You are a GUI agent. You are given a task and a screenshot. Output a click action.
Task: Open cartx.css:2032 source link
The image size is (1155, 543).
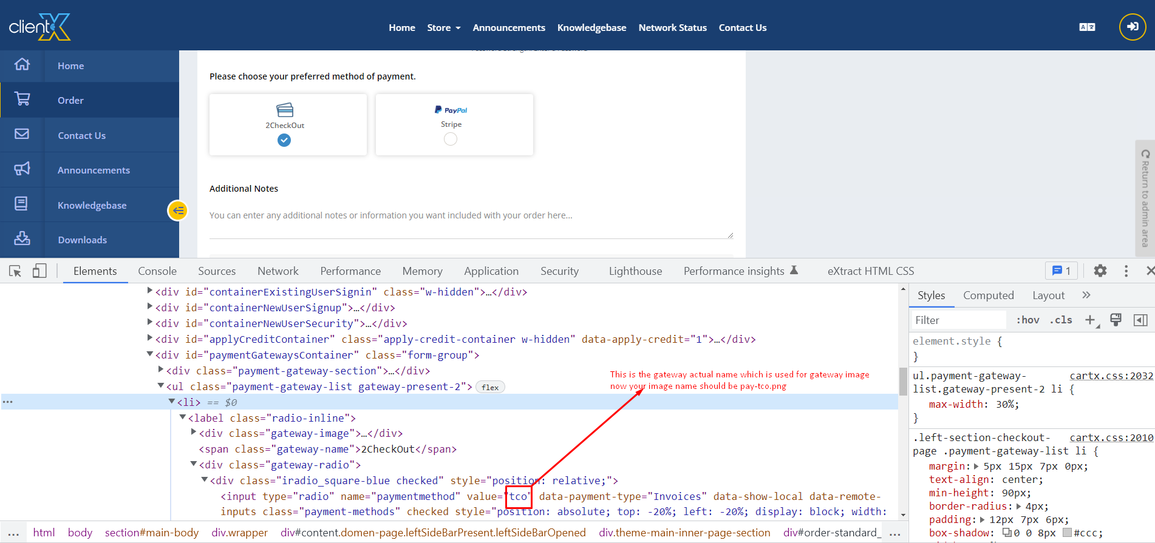(1111, 376)
